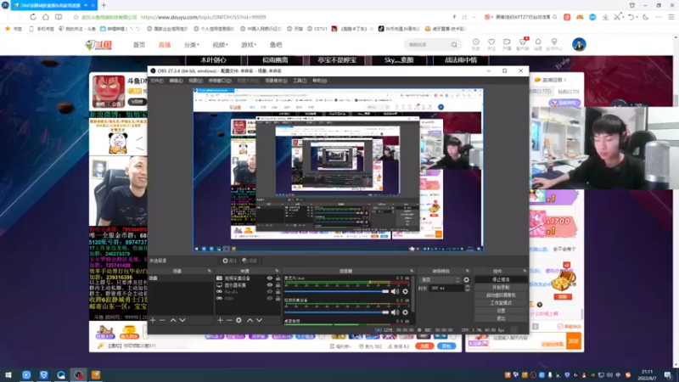
Task: Toggle lock on fourth source row
Action: (278, 299)
